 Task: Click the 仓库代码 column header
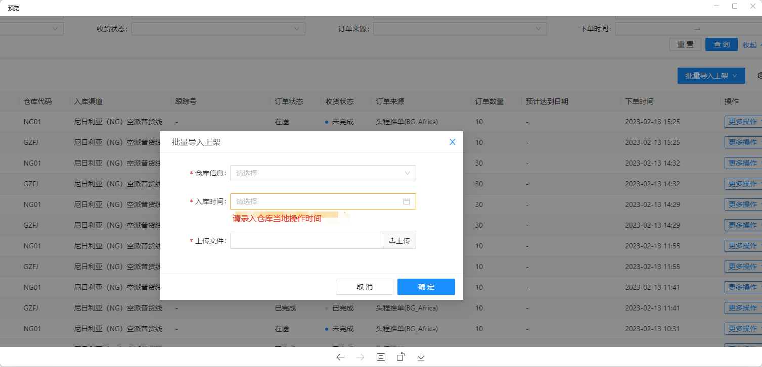point(37,101)
